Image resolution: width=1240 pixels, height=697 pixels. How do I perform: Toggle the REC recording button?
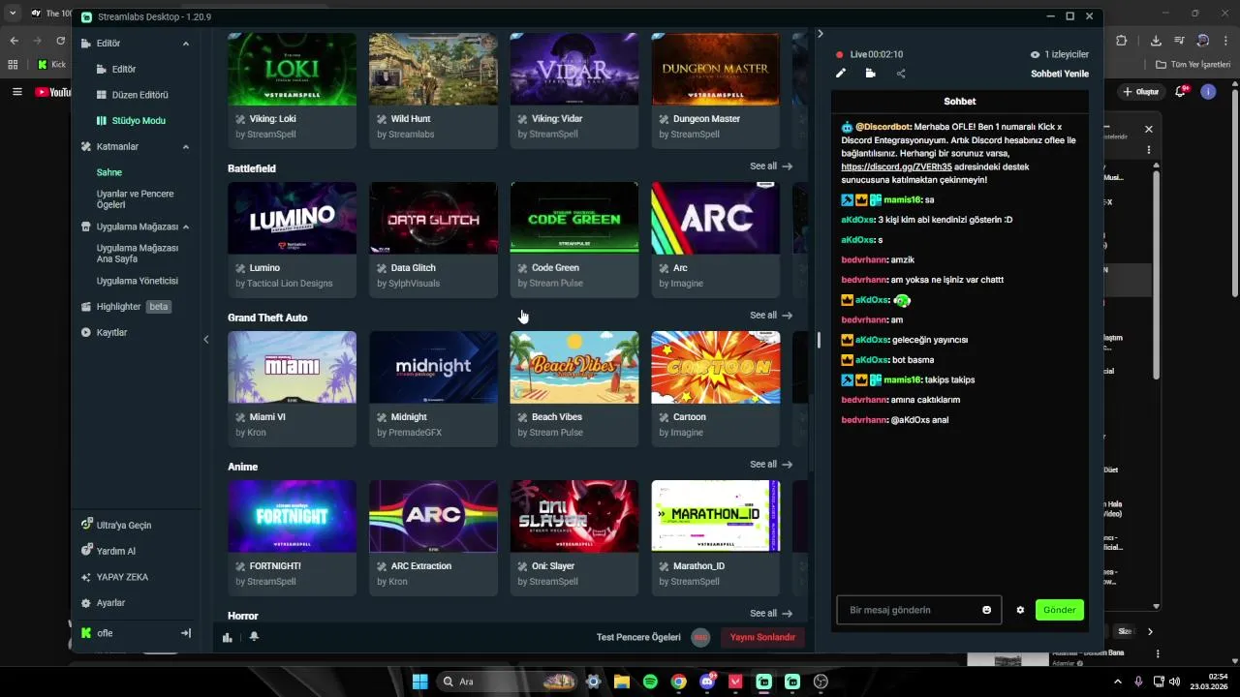(700, 637)
